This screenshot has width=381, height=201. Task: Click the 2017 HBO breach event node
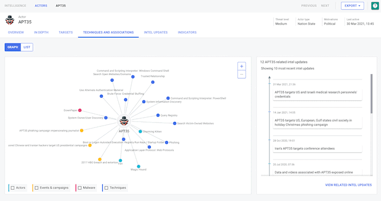[100, 160]
